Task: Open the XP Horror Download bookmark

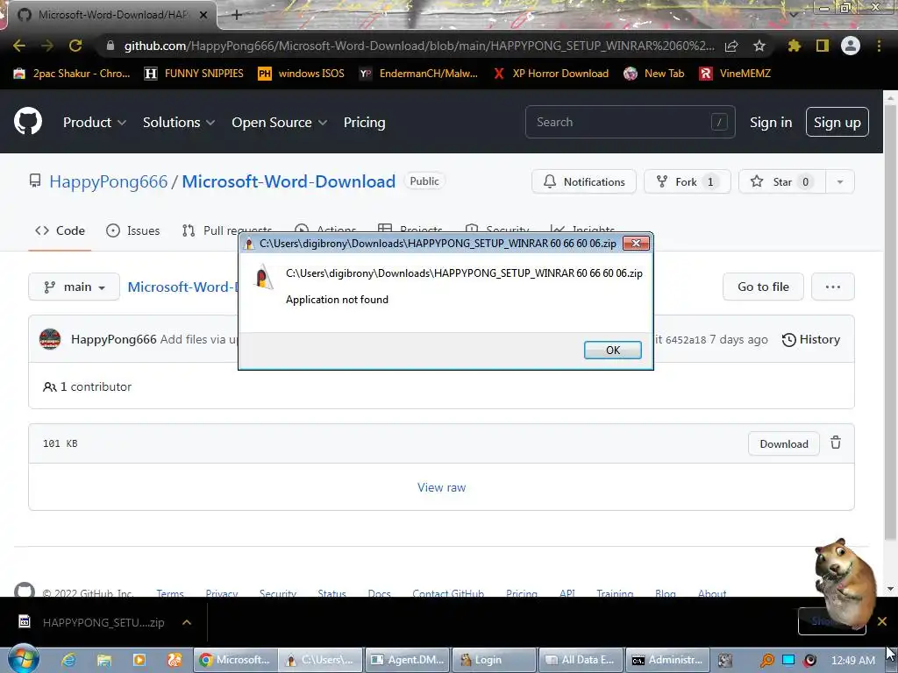Action: [551, 74]
